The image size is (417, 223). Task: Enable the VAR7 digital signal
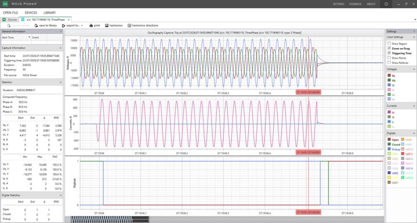[x=389, y=183]
